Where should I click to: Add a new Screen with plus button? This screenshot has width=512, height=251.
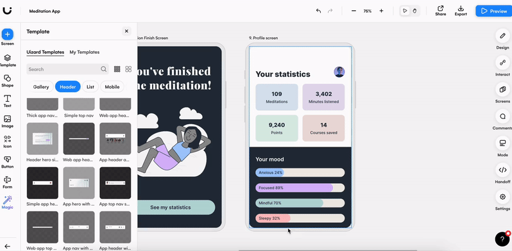[8, 34]
